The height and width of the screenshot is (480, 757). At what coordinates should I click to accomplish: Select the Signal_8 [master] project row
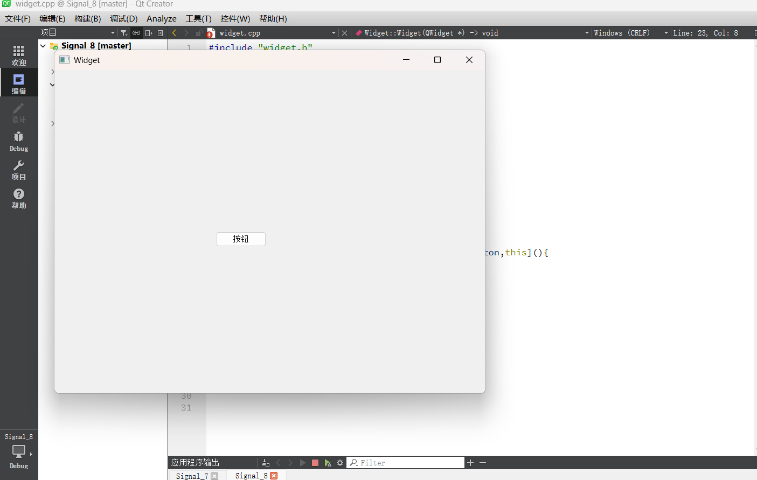tap(96, 46)
